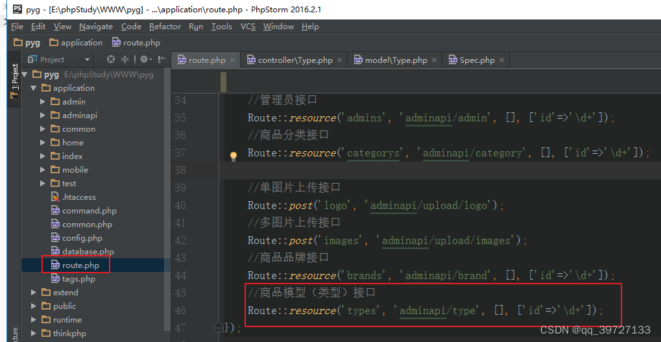The image size is (661, 342).
Task: Open the Refactor menu
Action: [165, 27]
